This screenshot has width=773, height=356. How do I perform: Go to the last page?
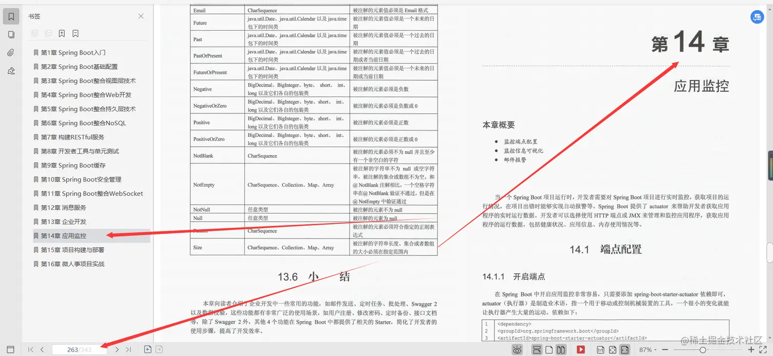pos(129,349)
